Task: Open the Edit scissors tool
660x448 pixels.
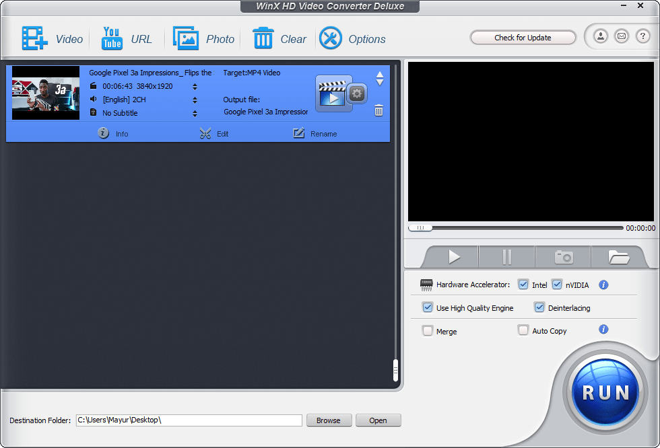Action: click(x=214, y=134)
